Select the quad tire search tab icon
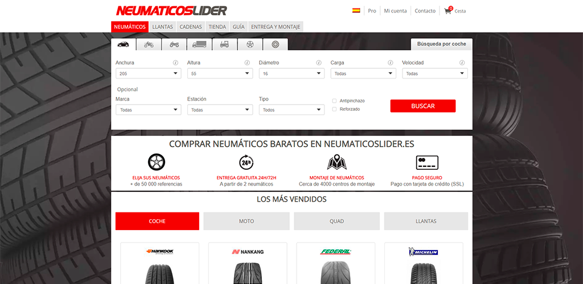The image size is (583, 284). point(174,44)
